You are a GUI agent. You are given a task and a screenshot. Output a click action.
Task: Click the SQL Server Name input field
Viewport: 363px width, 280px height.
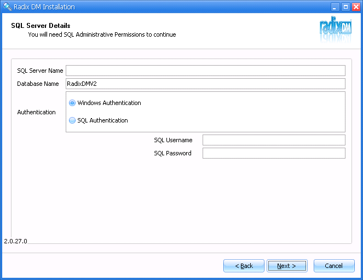pos(205,71)
